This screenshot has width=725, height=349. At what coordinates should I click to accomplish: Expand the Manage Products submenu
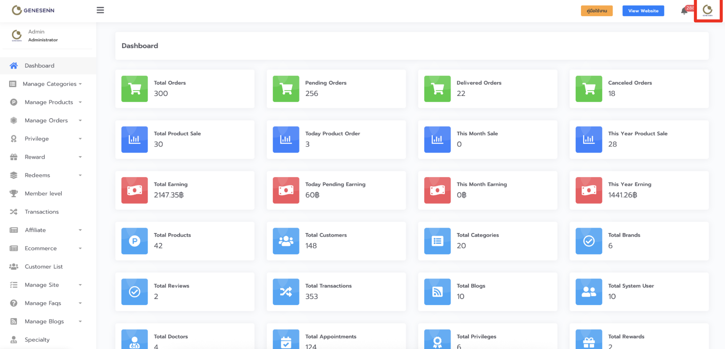49,102
